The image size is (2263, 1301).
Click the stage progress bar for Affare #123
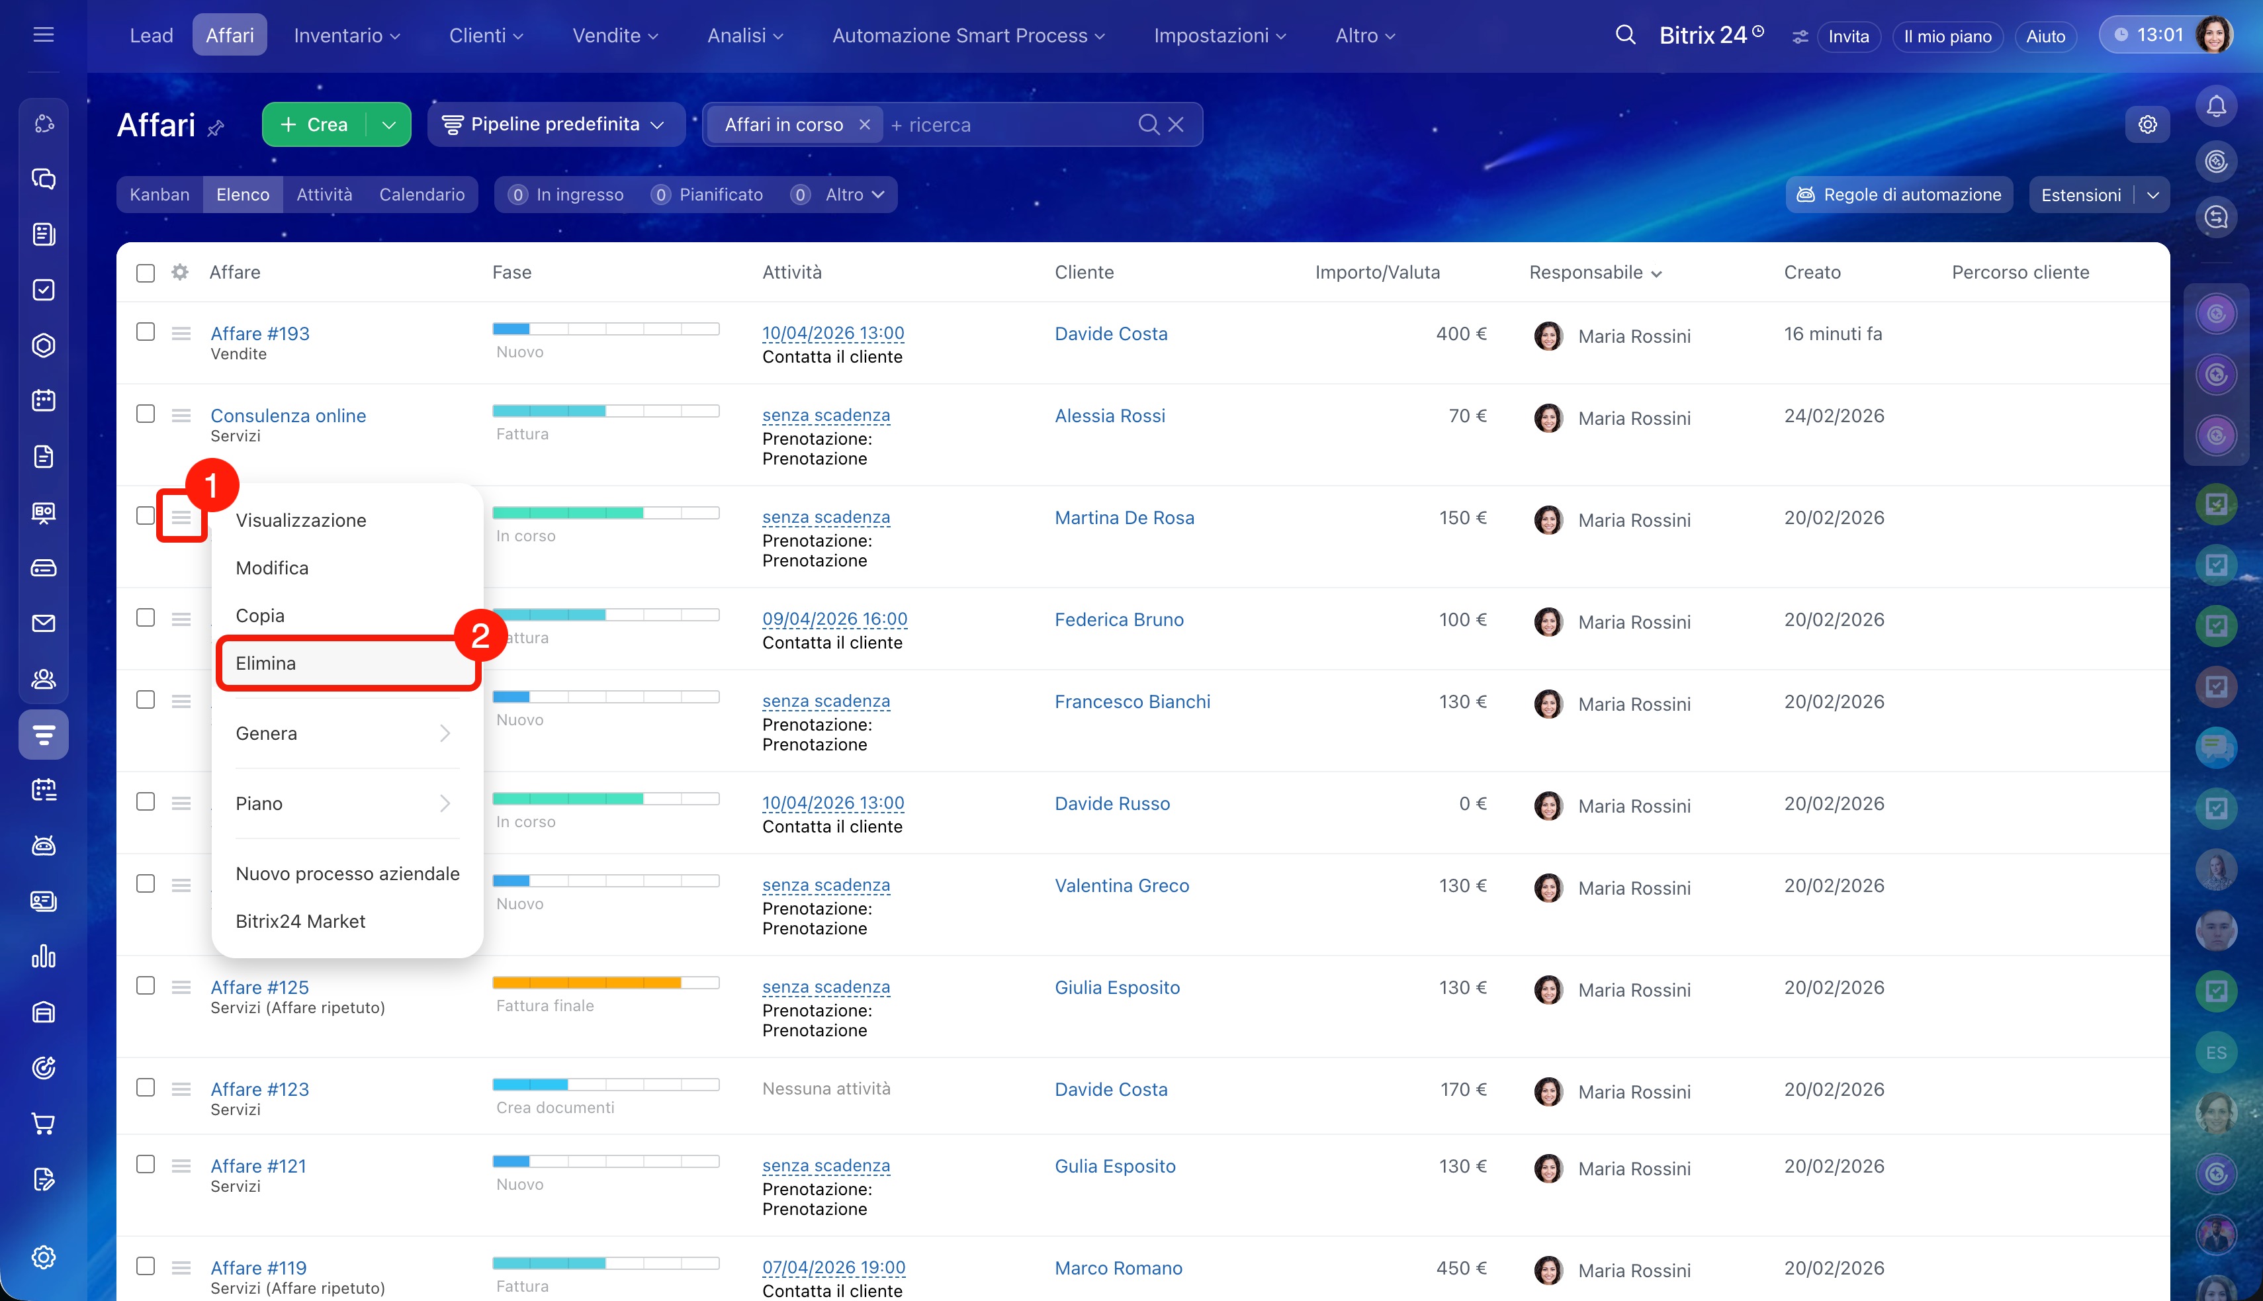coord(605,1085)
